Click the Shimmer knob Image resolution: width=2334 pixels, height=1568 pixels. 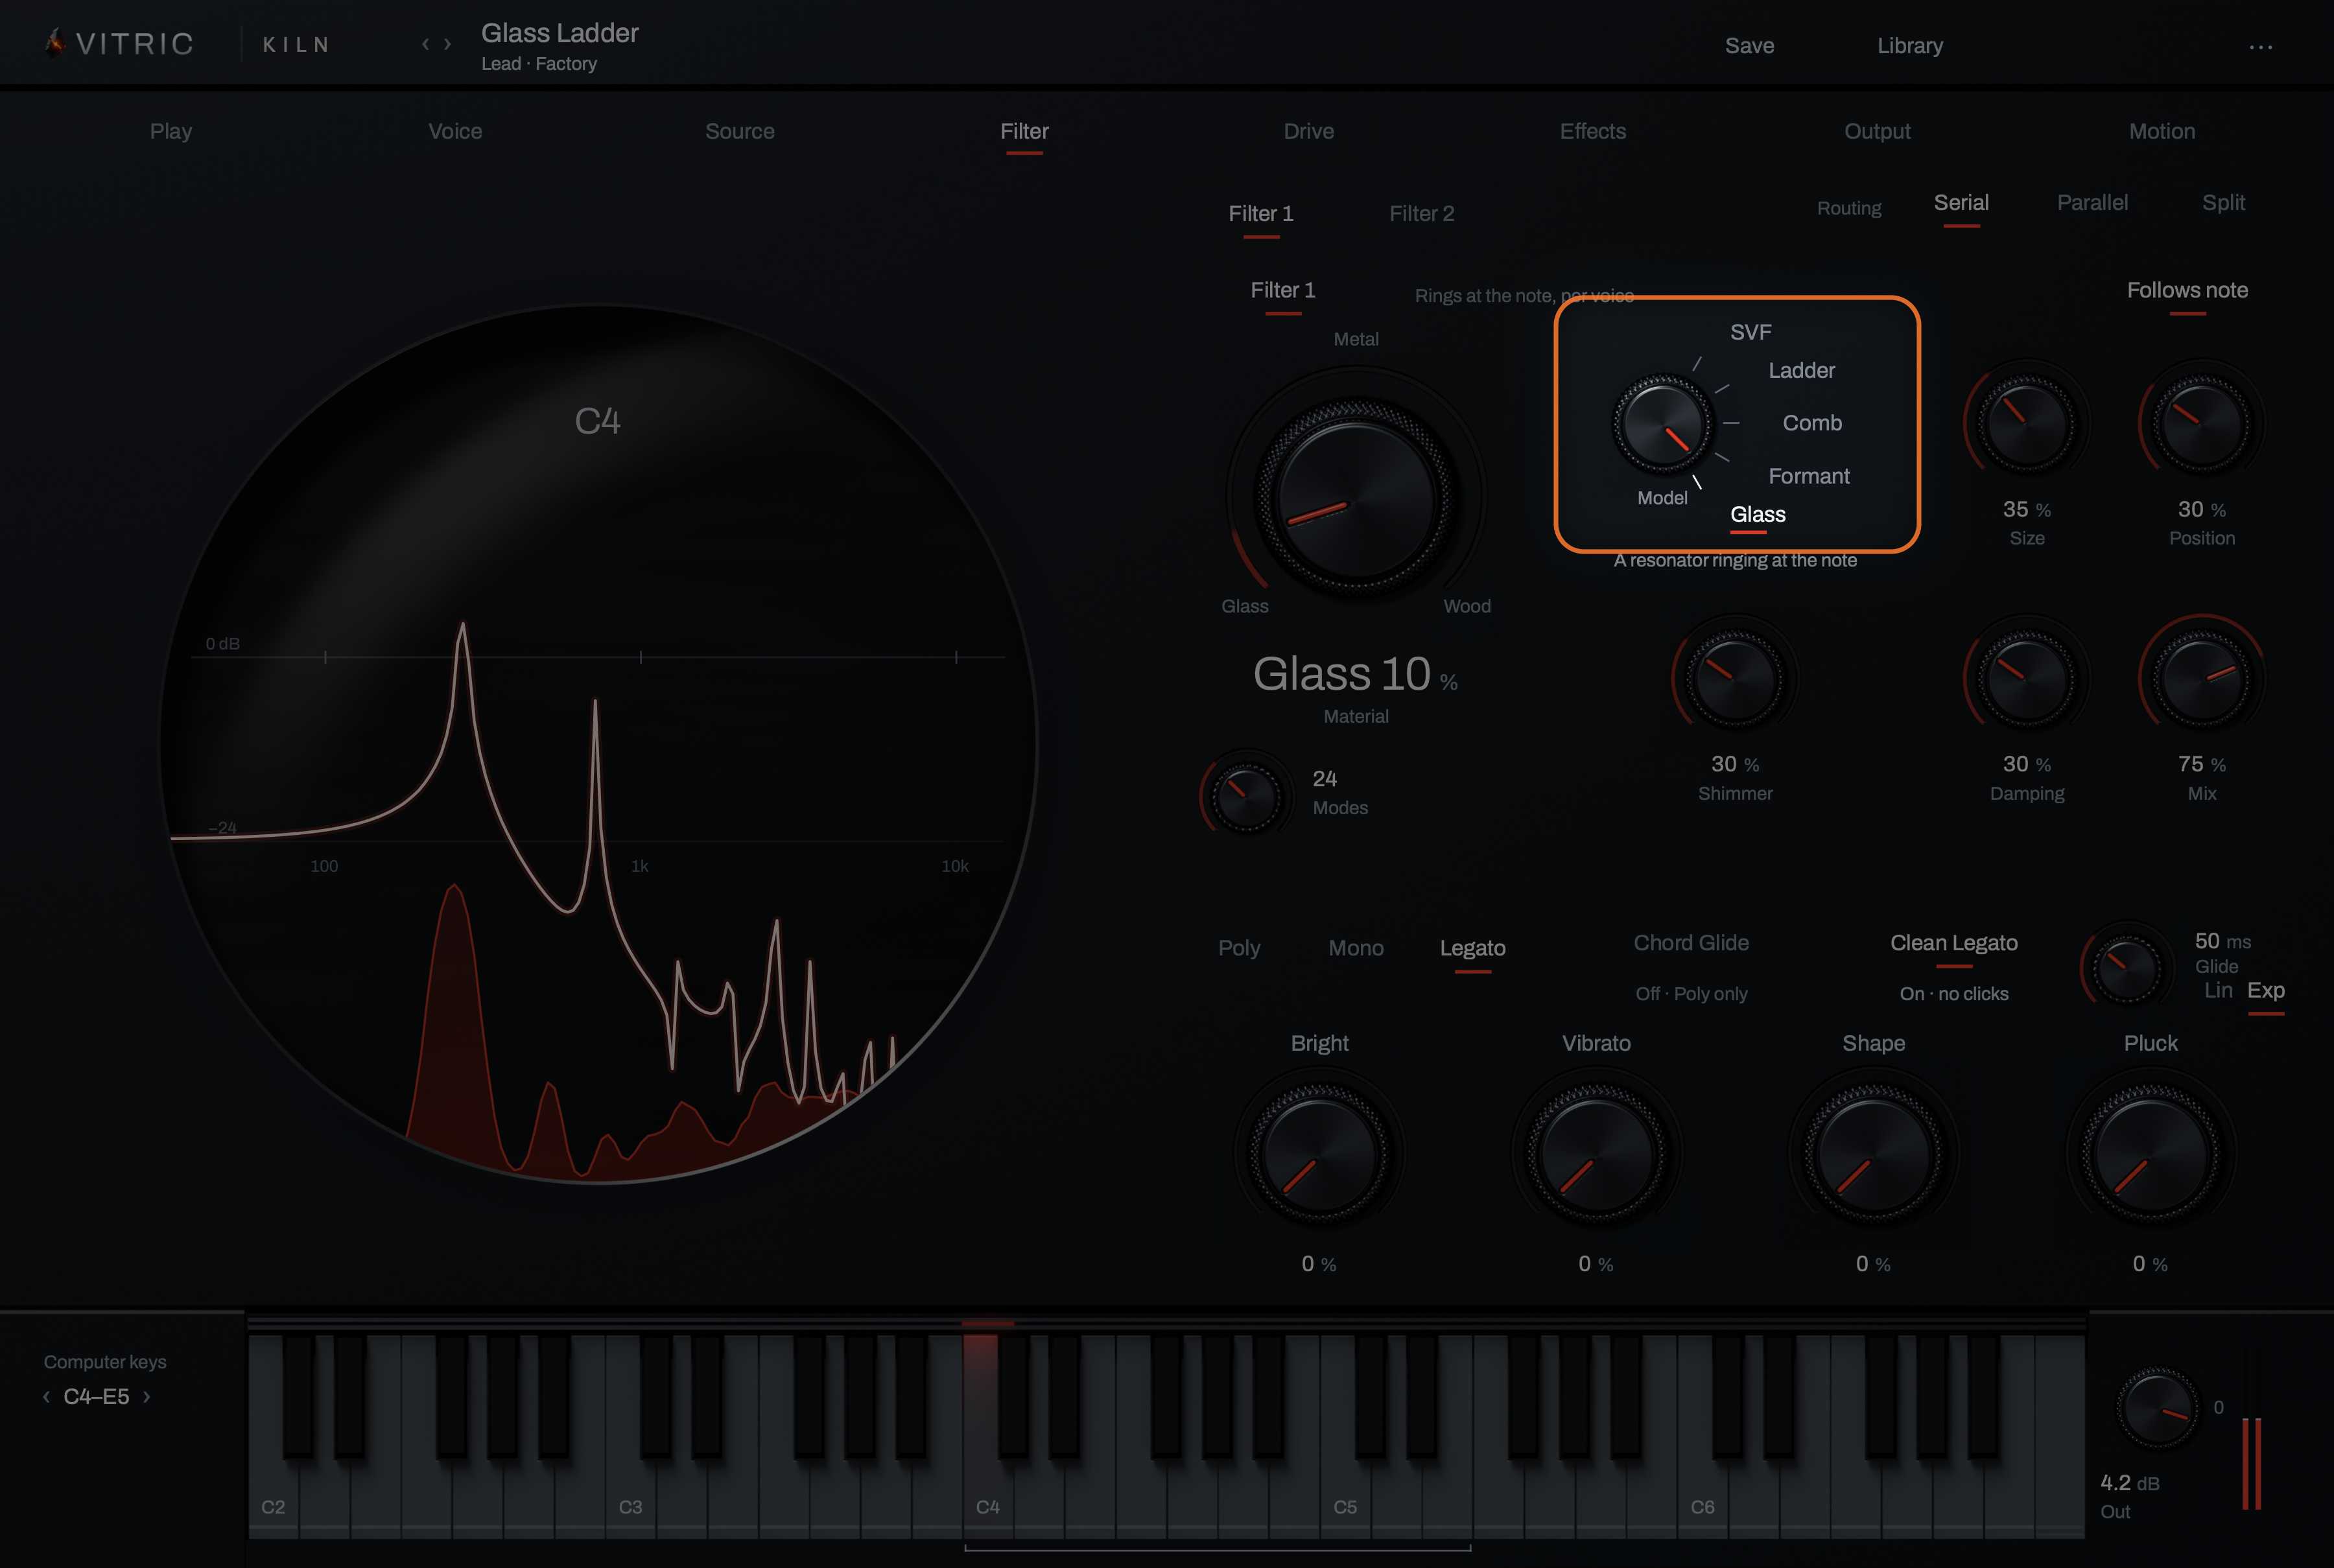(x=1735, y=678)
